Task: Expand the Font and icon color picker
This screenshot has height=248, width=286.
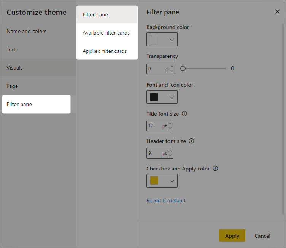Action: (x=162, y=97)
